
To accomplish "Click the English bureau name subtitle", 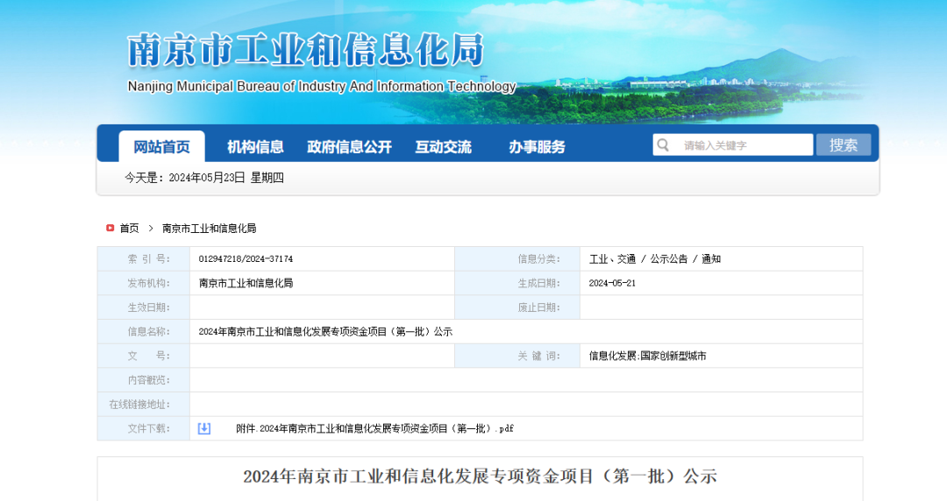I will tap(322, 87).
